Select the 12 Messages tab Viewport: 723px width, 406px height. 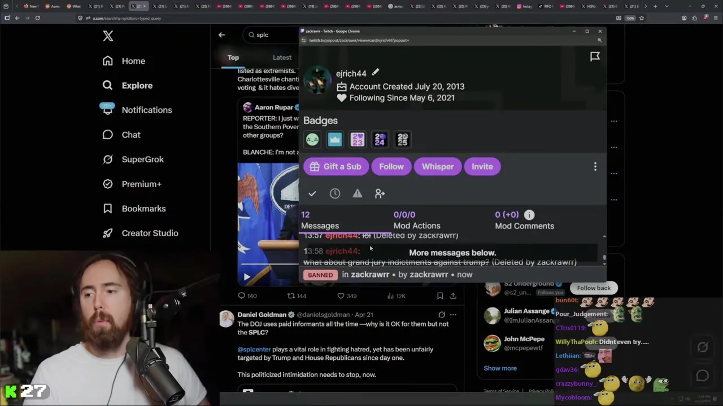click(320, 220)
